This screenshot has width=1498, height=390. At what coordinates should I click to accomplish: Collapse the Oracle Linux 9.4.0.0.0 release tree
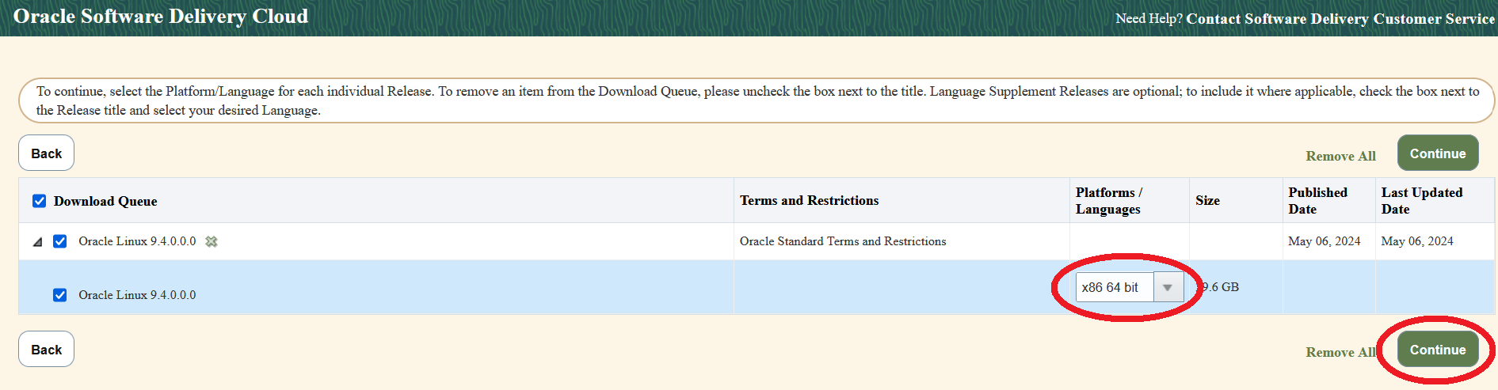[x=37, y=242]
